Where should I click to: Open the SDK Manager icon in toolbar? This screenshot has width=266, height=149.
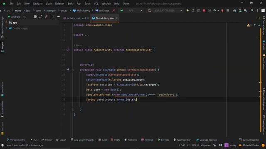pyautogui.click(x=245, y=10)
